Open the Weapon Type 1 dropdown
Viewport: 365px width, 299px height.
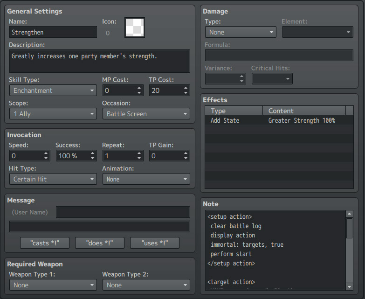coord(53,285)
